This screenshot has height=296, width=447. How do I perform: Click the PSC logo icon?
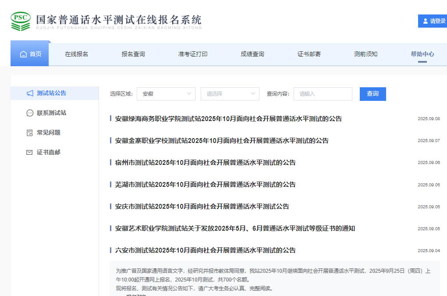click(20, 21)
